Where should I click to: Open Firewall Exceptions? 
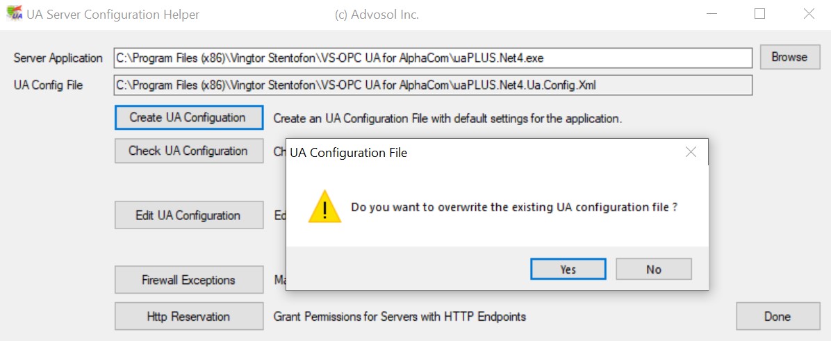pos(188,280)
